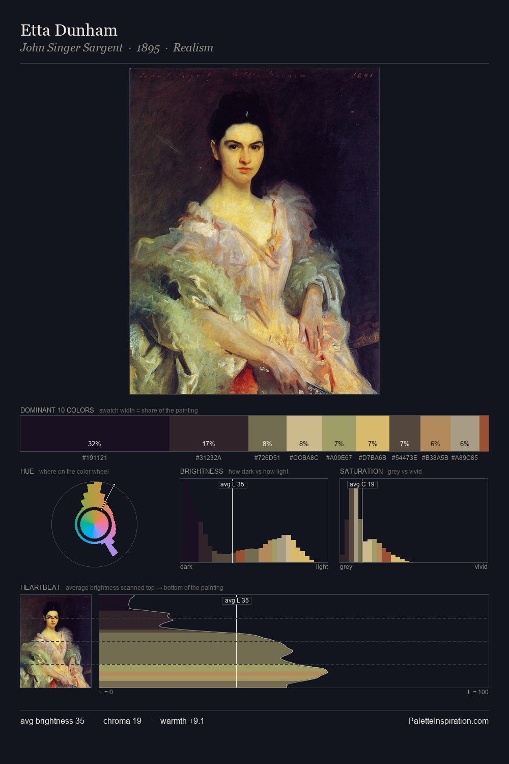Select the #B38A5B tan swatch

point(435,433)
